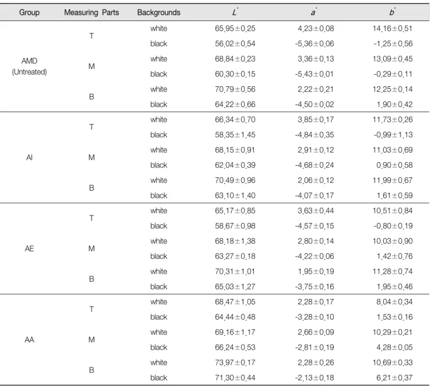This screenshot has width=430, height=387.
Task: Click the value 58.35±1.45
Action: click(x=235, y=135)
